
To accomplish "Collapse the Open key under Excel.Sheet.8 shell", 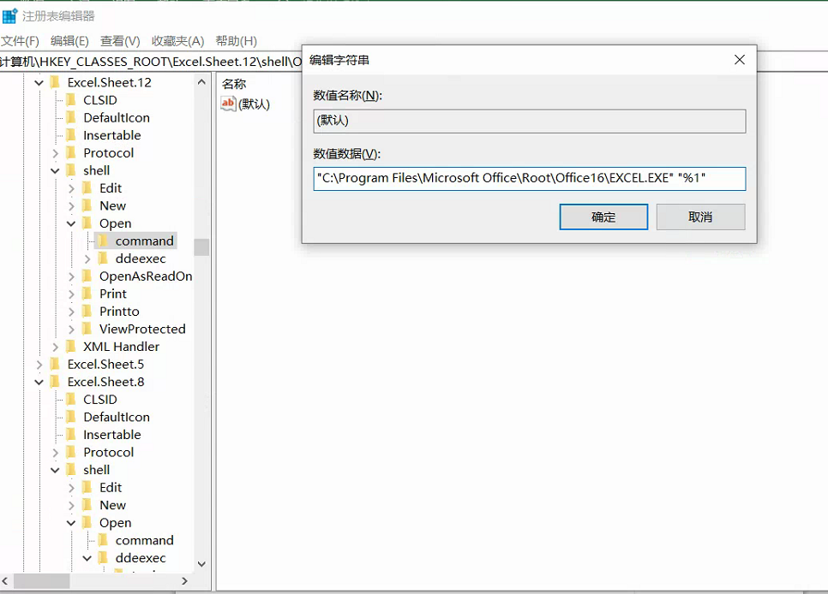I will 72,523.
